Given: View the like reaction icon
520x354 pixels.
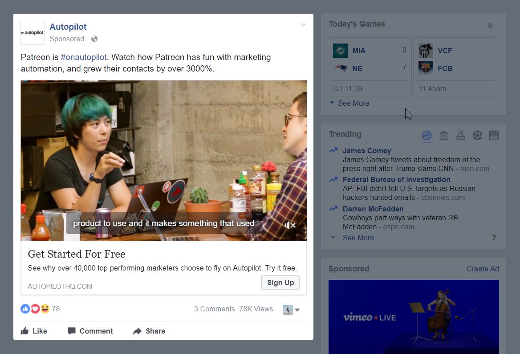Looking at the screenshot, I should tap(25, 309).
